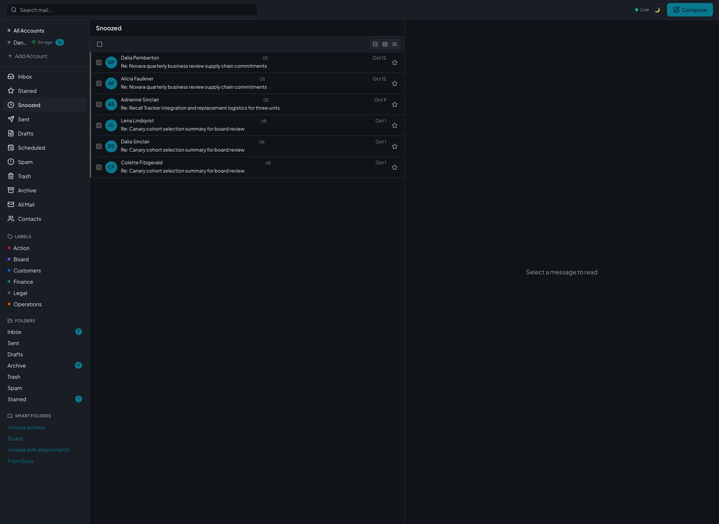
Task: Open Adrienne Sinclair's Recall Tracker email
Action: coord(247,104)
